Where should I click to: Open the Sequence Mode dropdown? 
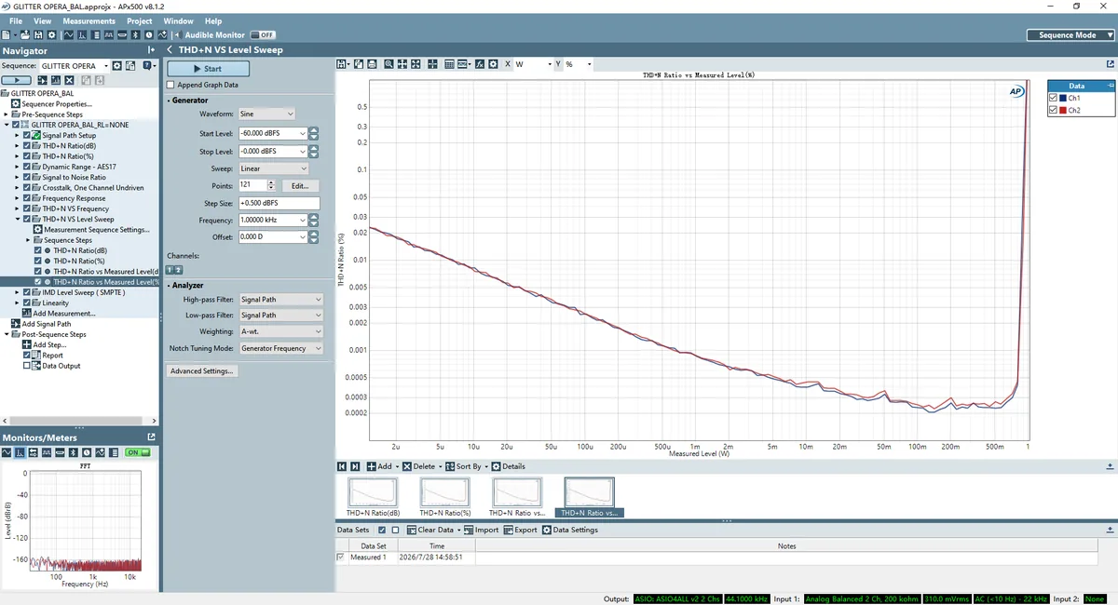[x=1070, y=35]
